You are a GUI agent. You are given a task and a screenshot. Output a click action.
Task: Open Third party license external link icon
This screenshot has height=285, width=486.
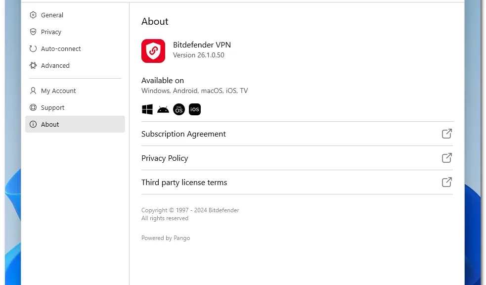tap(446, 182)
